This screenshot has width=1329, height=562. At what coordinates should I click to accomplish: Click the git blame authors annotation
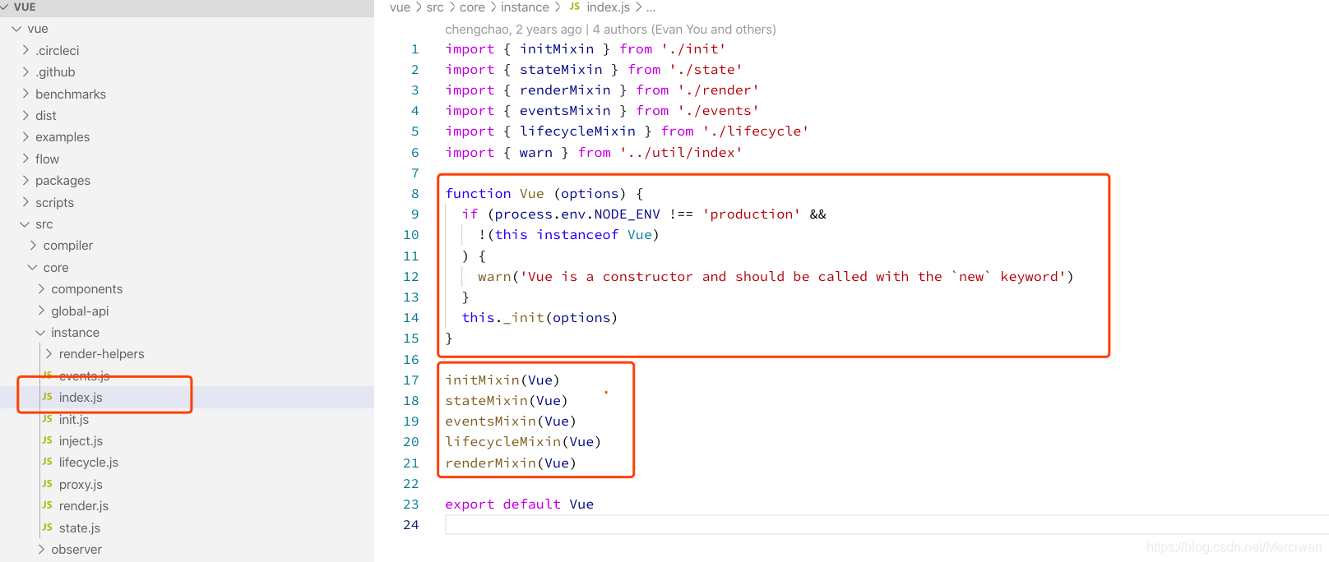click(x=610, y=30)
